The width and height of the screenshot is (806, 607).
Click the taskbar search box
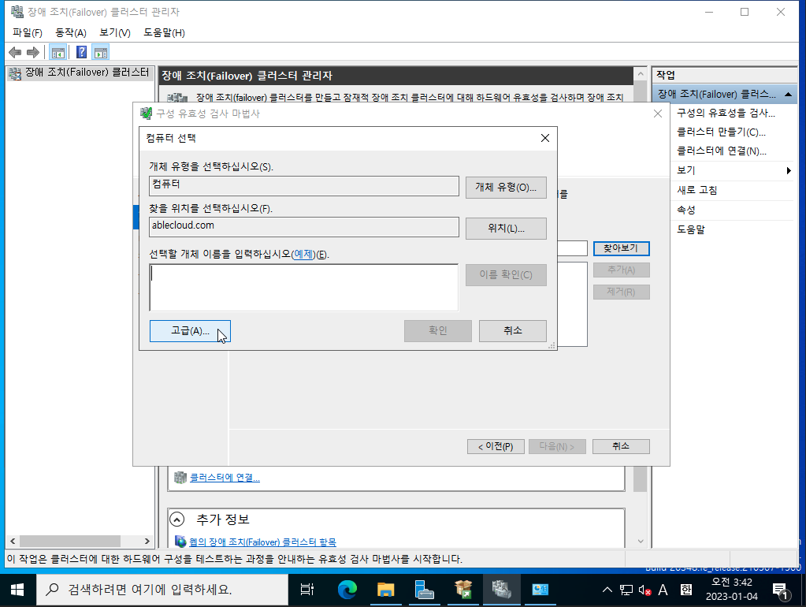click(162, 590)
